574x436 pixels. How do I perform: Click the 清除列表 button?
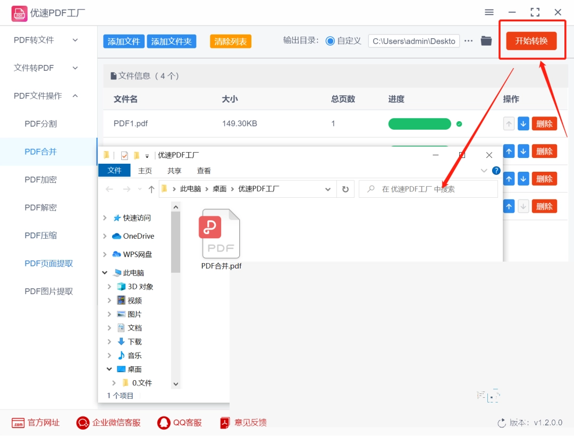[x=230, y=41]
